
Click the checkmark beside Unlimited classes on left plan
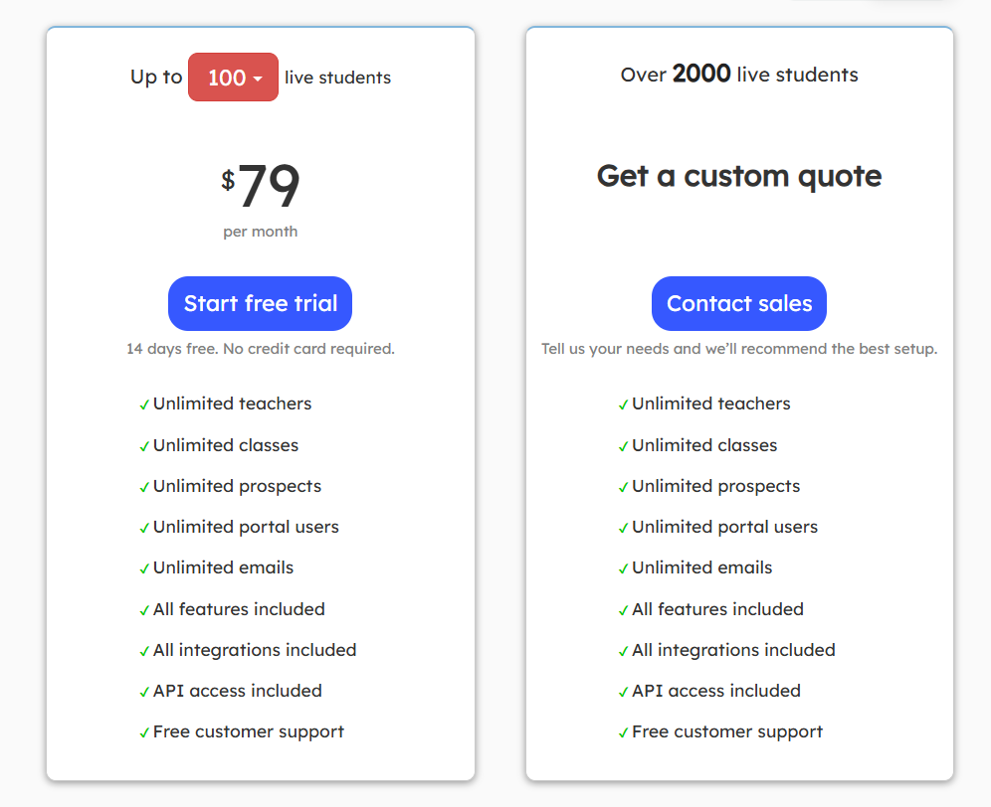(143, 445)
